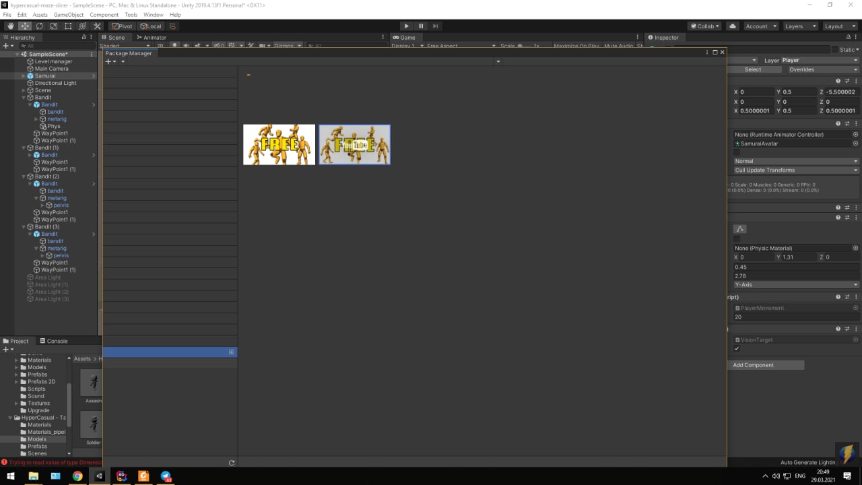Open custom editor tools icon

coord(97,26)
